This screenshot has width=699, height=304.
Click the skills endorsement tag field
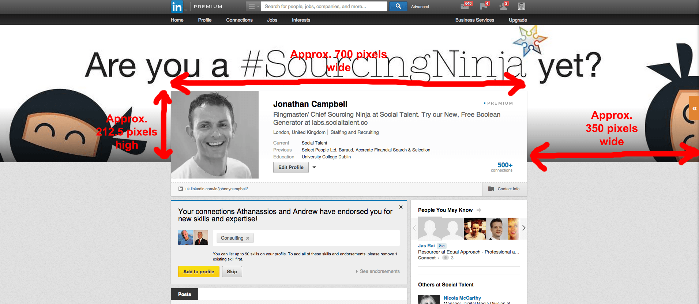click(306, 238)
